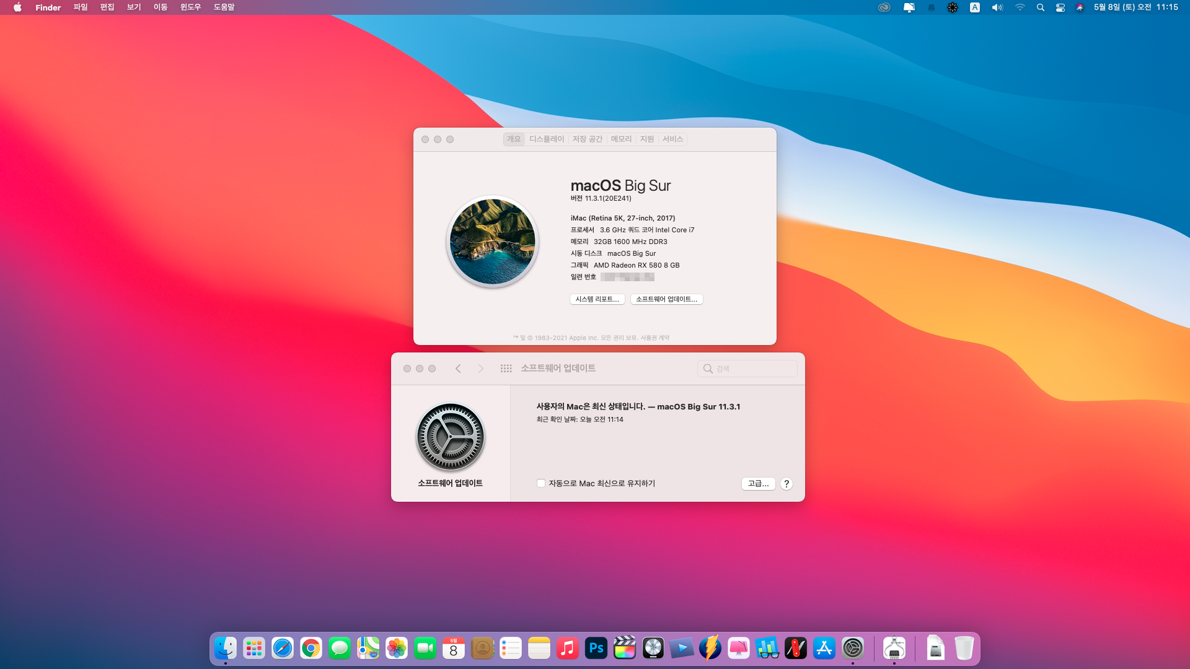The image size is (1190, 669).
Task: Click the 시스템 리포트... button
Action: (x=597, y=299)
